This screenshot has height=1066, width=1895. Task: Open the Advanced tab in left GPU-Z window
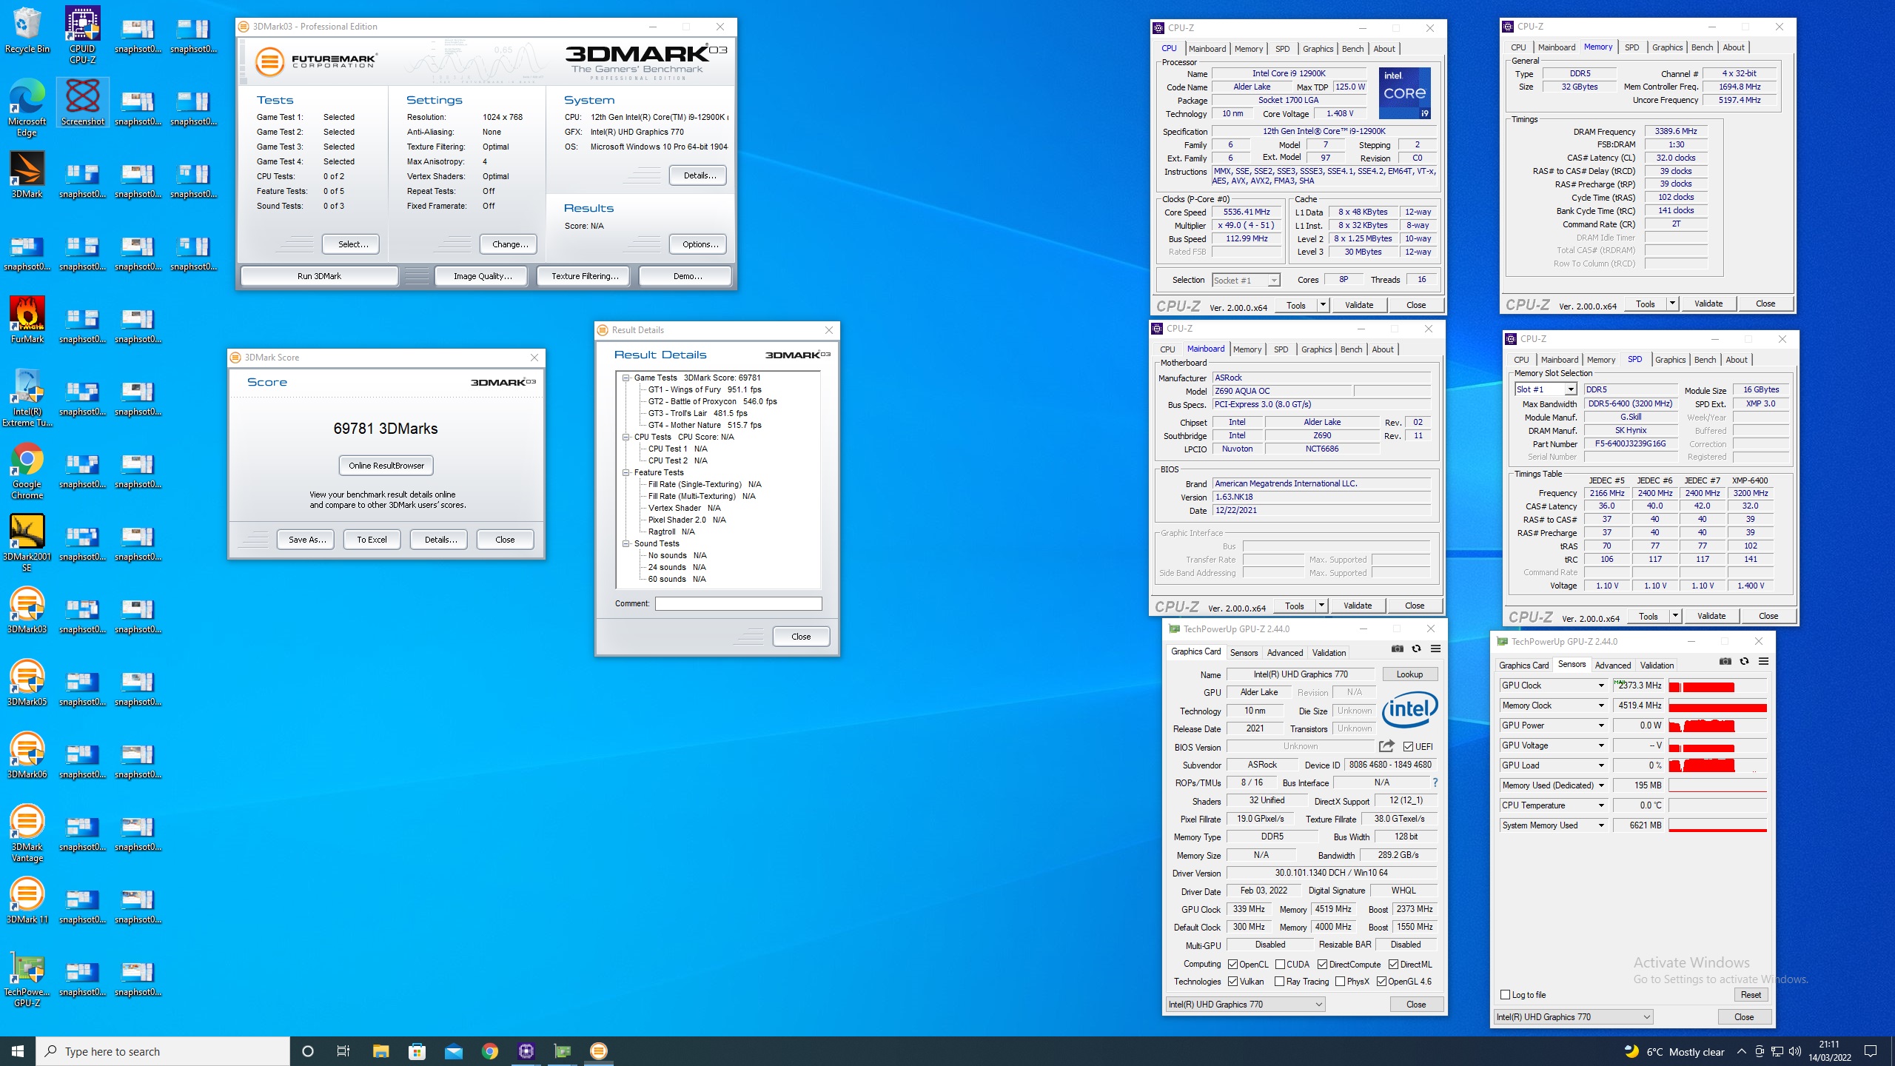click(x=1284, y=653)
